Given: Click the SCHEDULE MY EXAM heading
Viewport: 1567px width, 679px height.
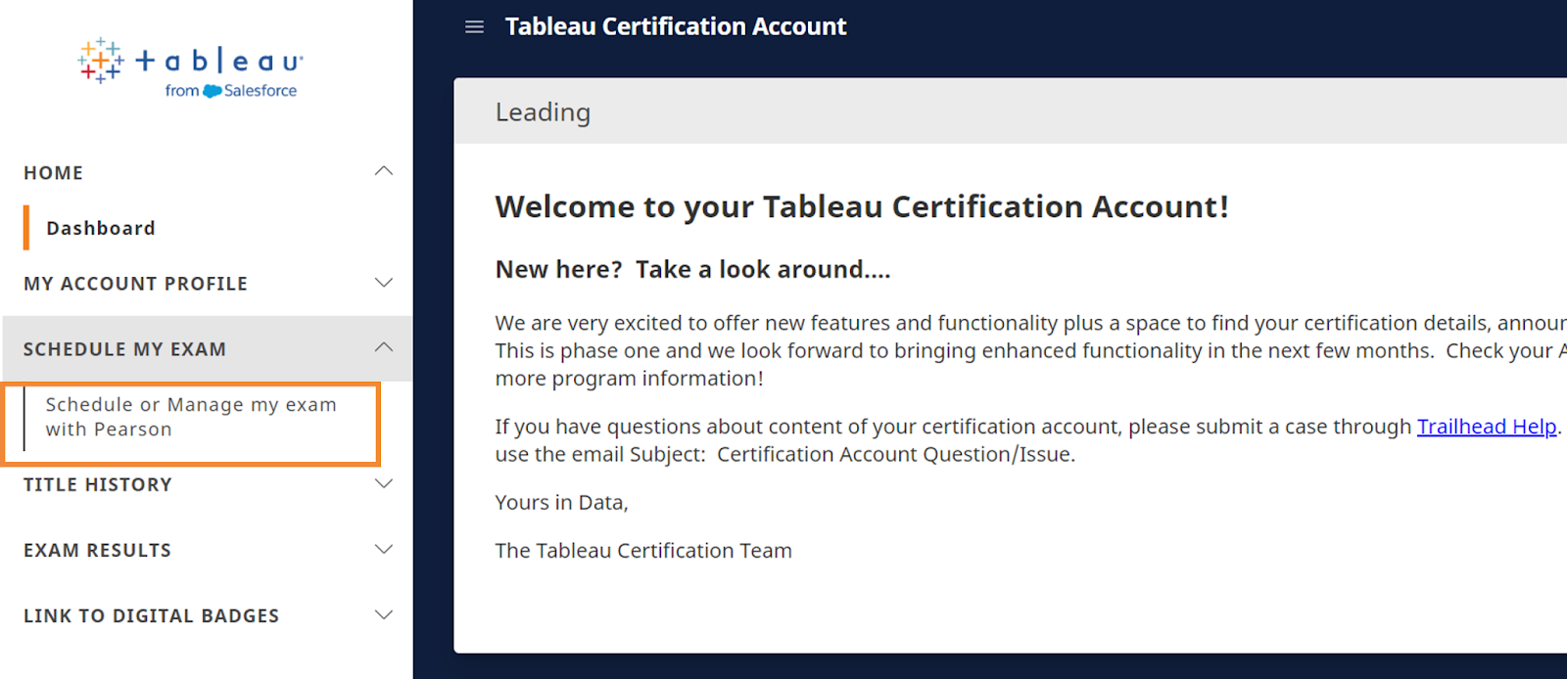Looking at the screenshot, I should [124, 349].
